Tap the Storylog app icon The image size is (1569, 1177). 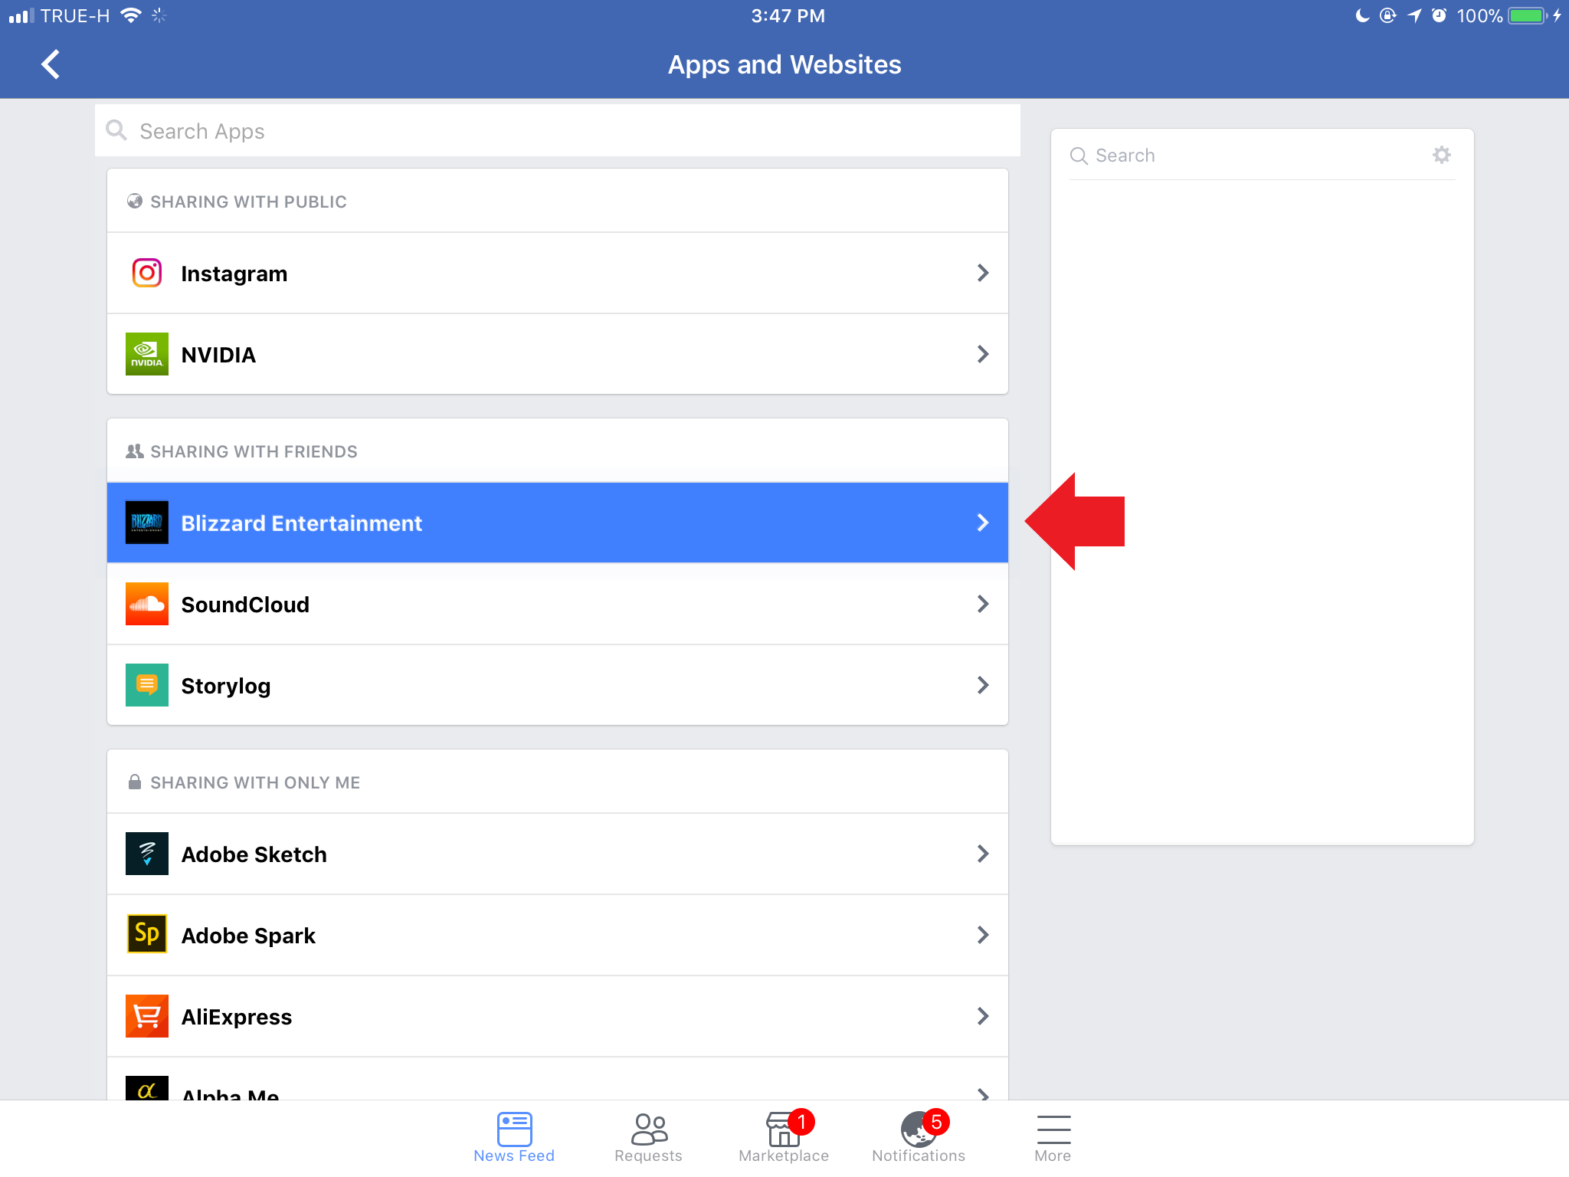coord(146,685)
